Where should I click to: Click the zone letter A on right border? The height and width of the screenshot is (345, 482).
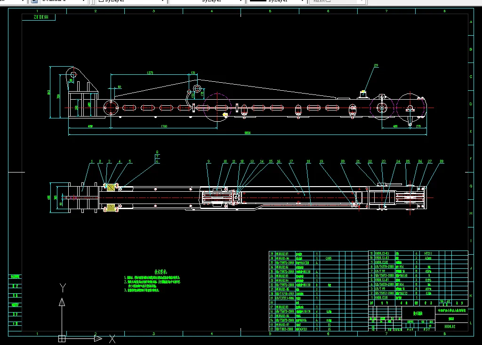click(471, 22)
